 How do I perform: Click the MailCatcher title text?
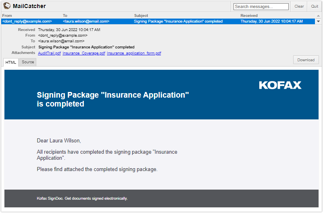[x=29, y=6]
